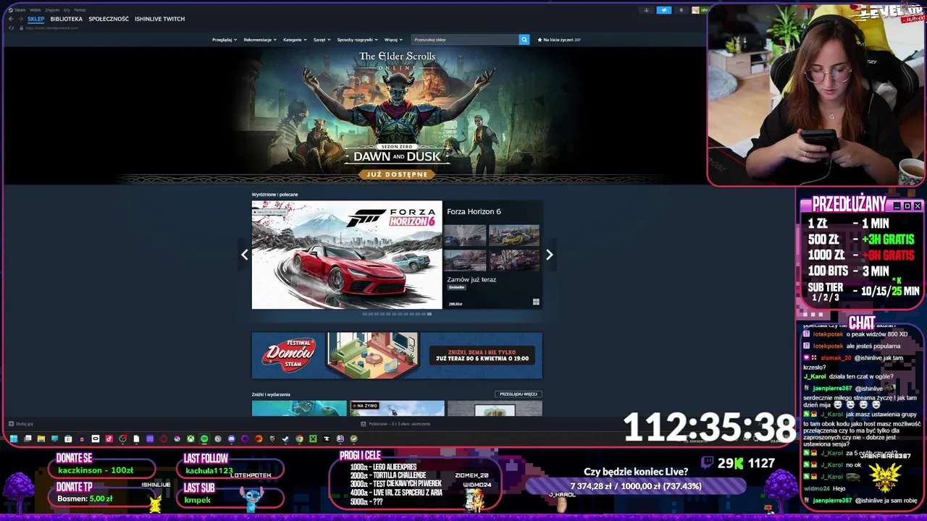The image size is (927, 521).
Task: Switch to the SKLEP tab
Action: [36, 19]
